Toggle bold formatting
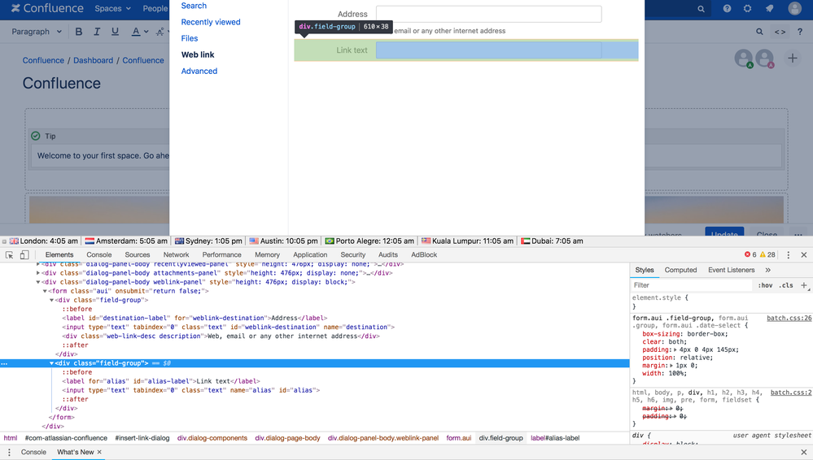Screen dimensions: 813x460 [79, 32]
